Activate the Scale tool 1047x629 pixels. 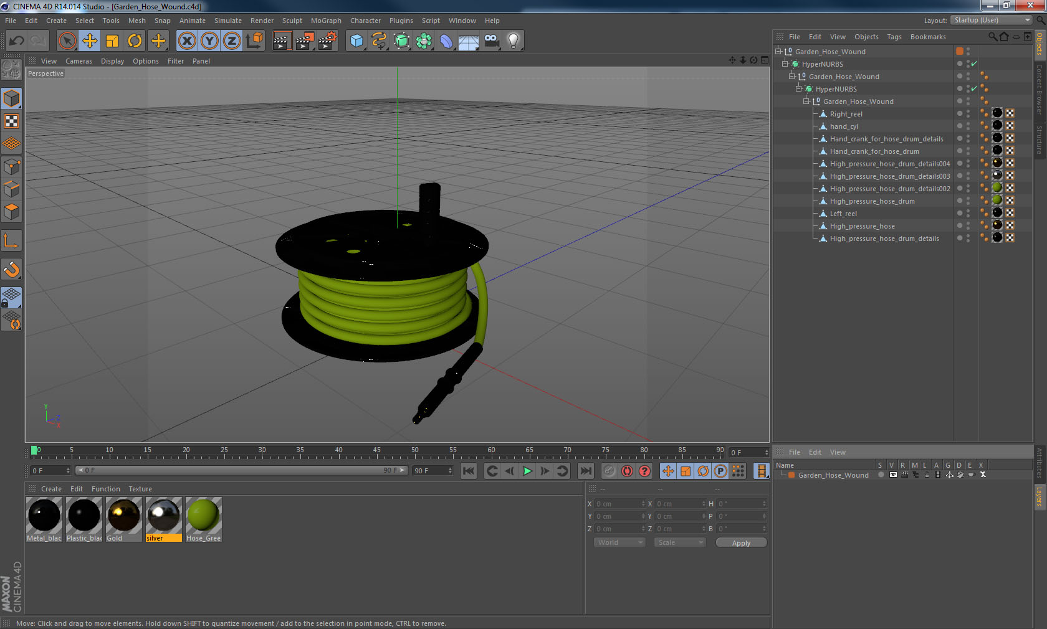(112, 41)
